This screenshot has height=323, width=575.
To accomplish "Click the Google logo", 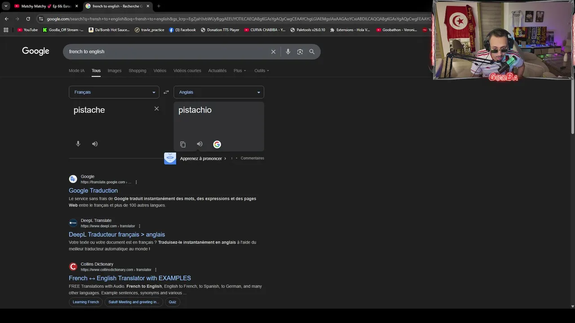I will pyautogui.click(x=35, y=51).
